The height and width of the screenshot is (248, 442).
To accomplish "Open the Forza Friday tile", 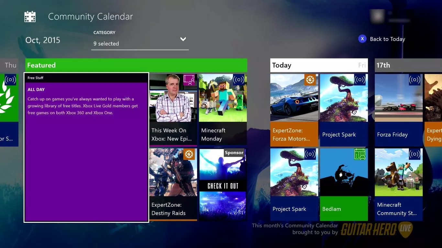I will [x=399, y=110].
